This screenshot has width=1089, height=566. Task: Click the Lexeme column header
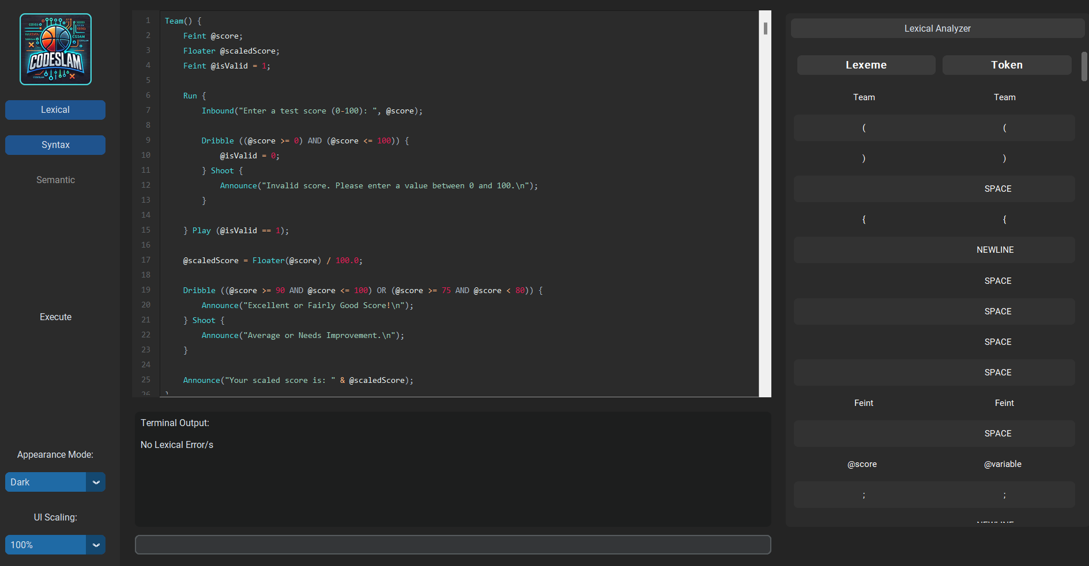[x=866, y=65]
